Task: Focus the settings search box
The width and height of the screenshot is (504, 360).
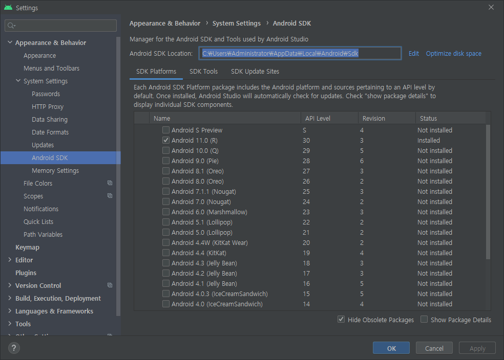Action: click(61, 26)
